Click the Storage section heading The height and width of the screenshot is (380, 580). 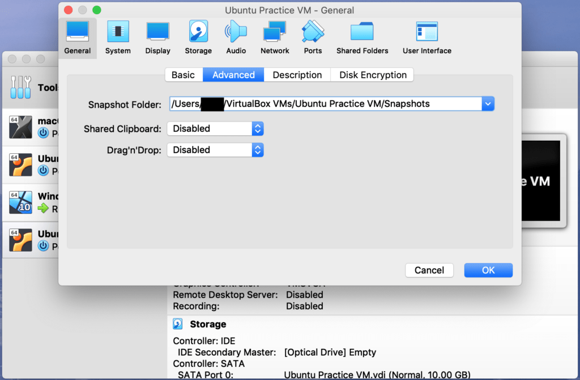[x=208, y=324]
